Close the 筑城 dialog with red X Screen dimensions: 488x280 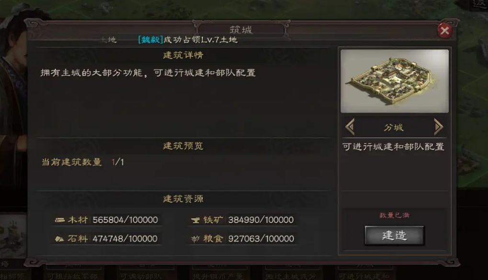point(445,31)
